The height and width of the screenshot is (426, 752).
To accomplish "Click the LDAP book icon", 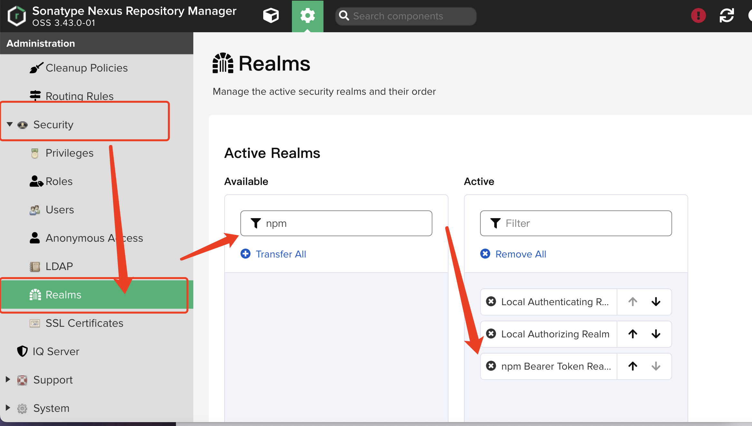I will point(35,267).
